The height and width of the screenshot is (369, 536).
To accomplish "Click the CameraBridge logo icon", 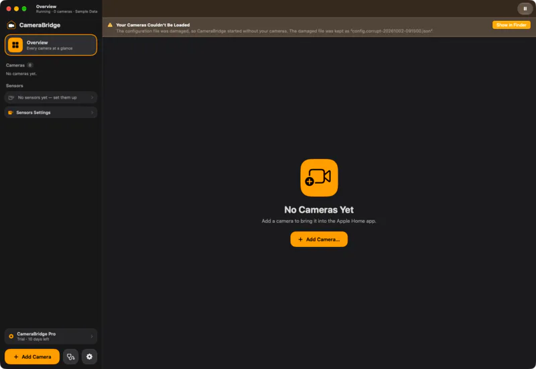I will click(x=11, y=25).
